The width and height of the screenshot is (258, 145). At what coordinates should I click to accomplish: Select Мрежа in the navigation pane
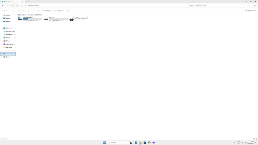7,57
